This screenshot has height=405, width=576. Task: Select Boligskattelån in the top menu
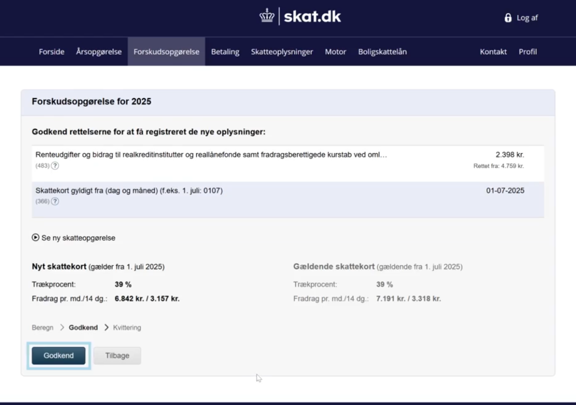coord(382,51)
